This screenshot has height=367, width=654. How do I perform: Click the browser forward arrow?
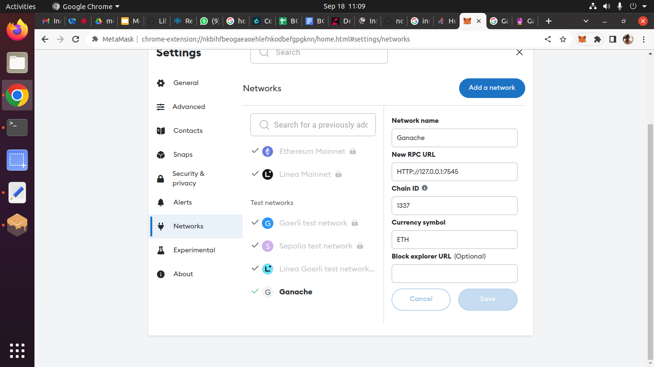click(x=60, y=39)
